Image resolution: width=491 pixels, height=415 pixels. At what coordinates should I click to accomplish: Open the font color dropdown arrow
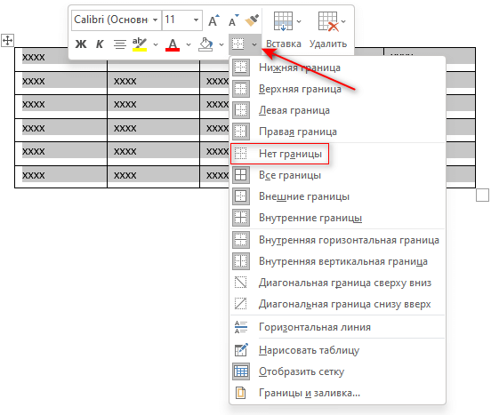point(189,44)
